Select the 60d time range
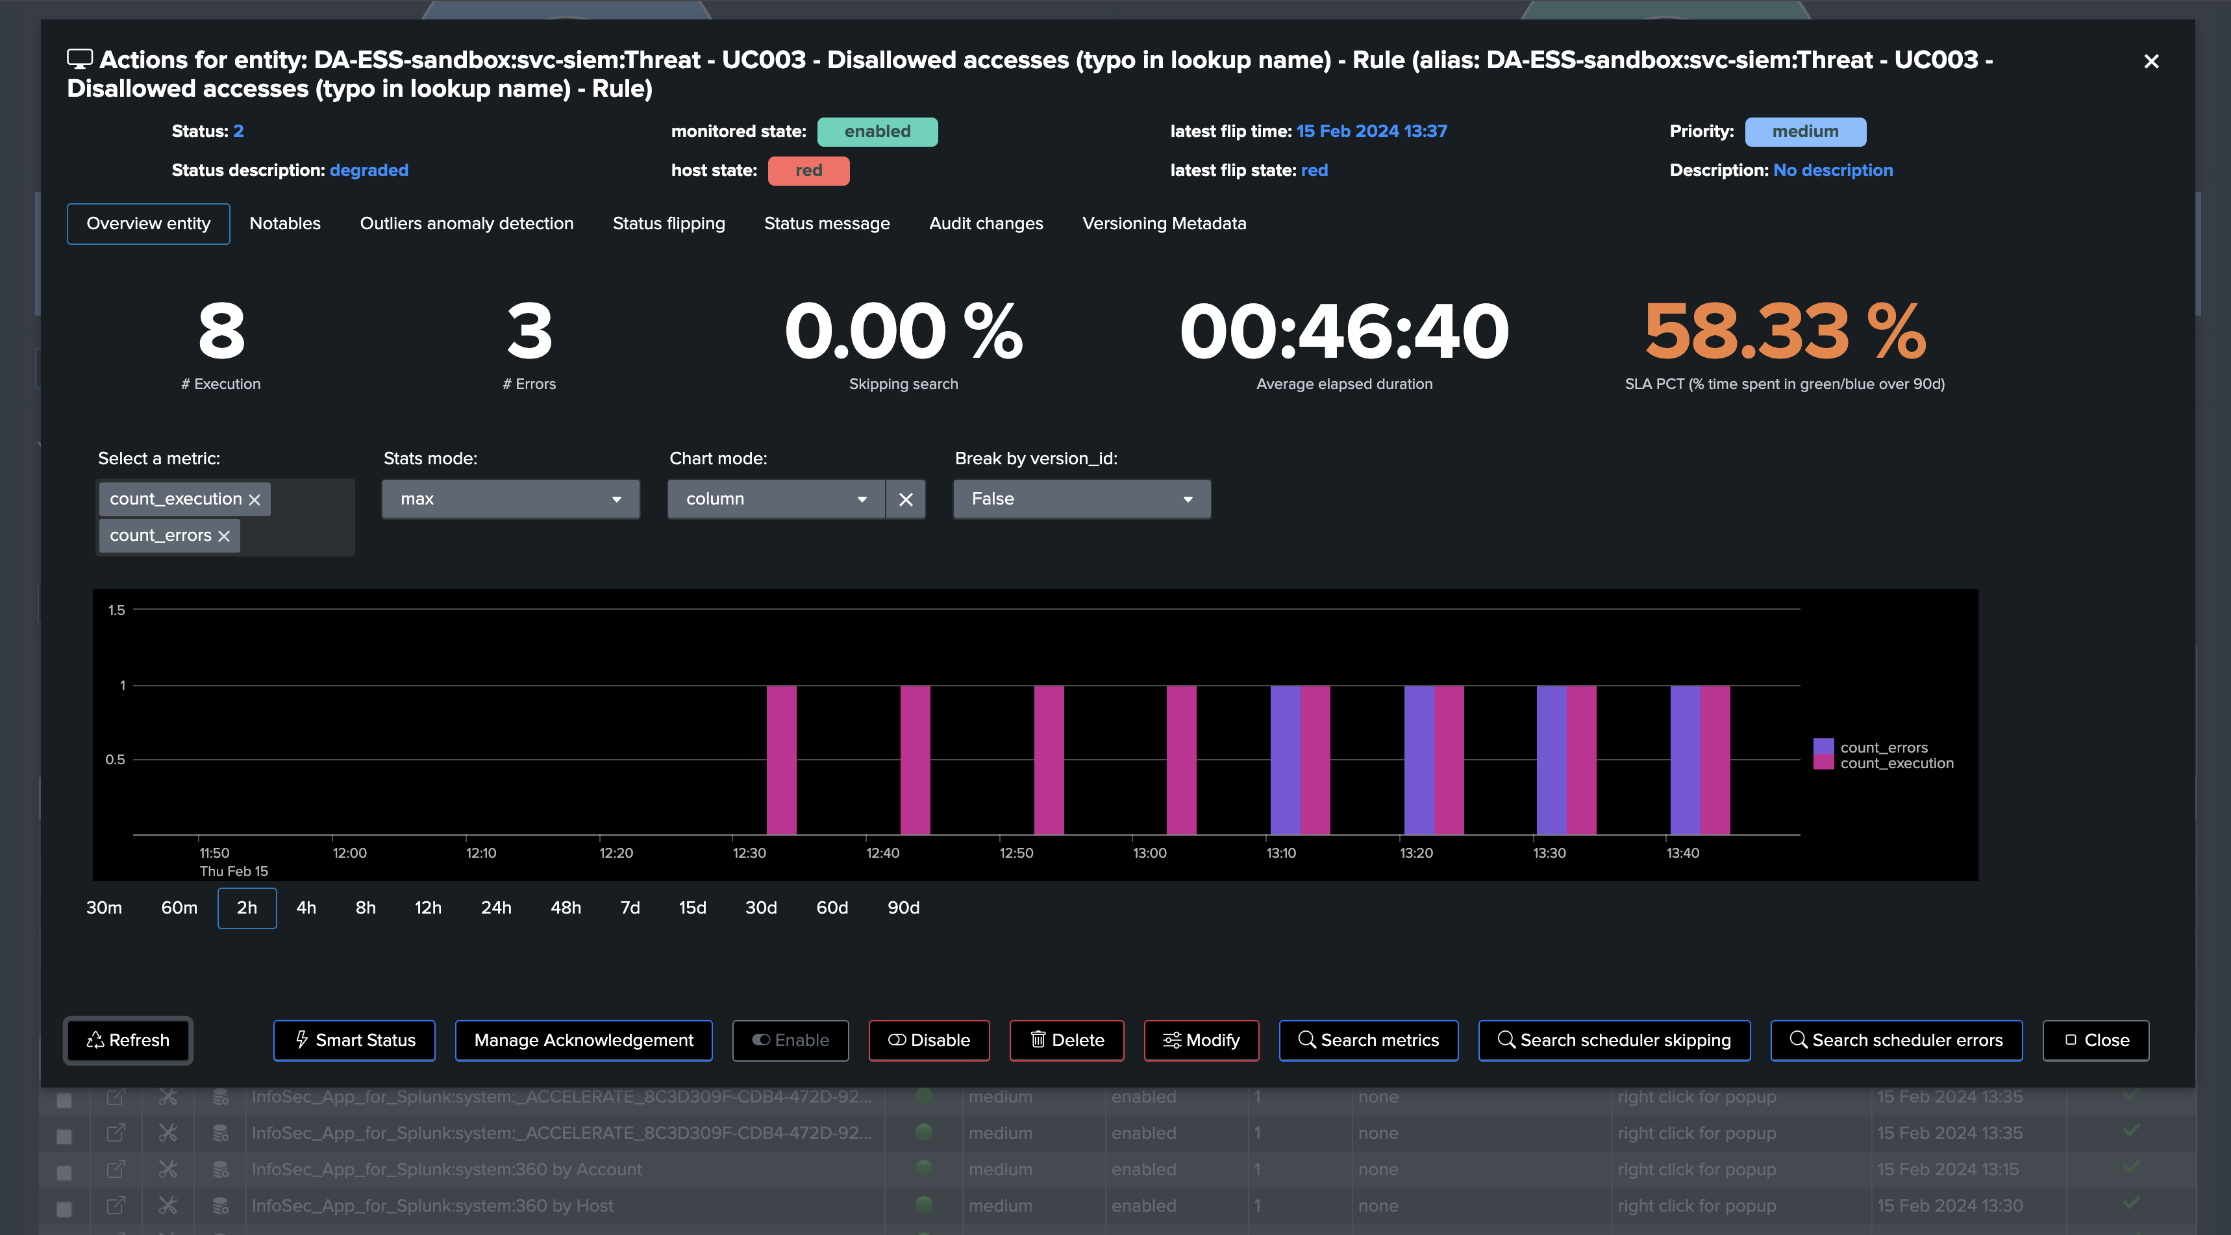Screen dimensions: 2231x1235 click(x=831, y=908)
